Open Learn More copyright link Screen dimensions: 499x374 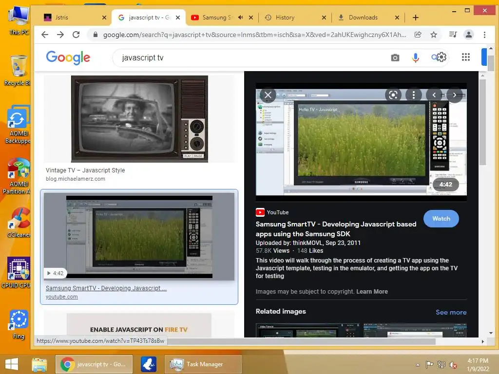tap(372, 292)
